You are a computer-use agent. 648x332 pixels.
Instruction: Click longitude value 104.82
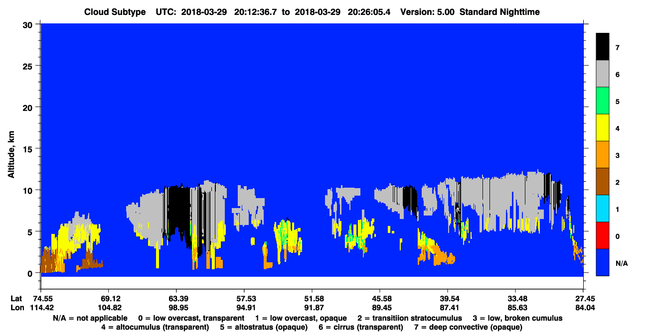pos(109,308)
